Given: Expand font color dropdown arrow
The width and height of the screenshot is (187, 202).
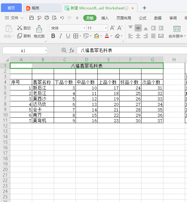Looking at the screenshot, I should (x=111, y=36).
